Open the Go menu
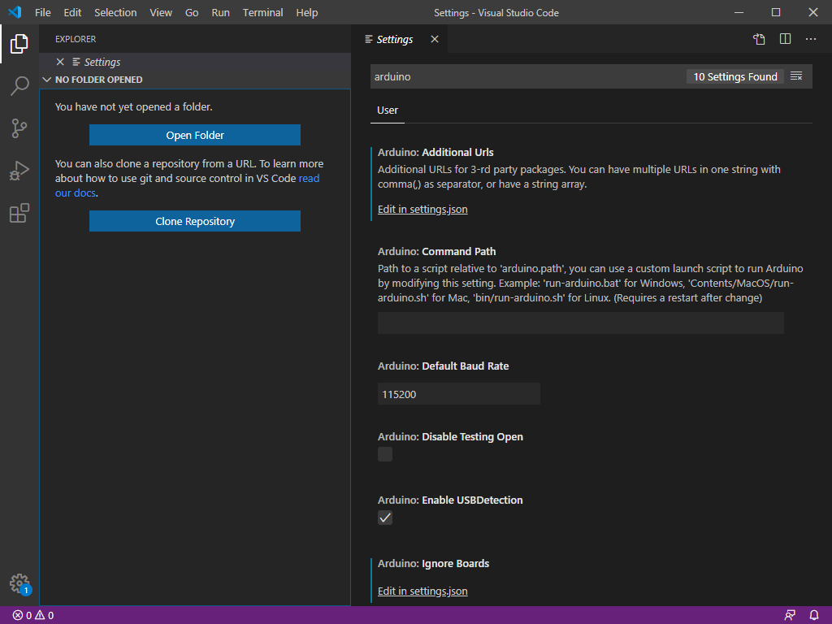The image size is (832, 624). pyautogui.click(x=192, y=12)
